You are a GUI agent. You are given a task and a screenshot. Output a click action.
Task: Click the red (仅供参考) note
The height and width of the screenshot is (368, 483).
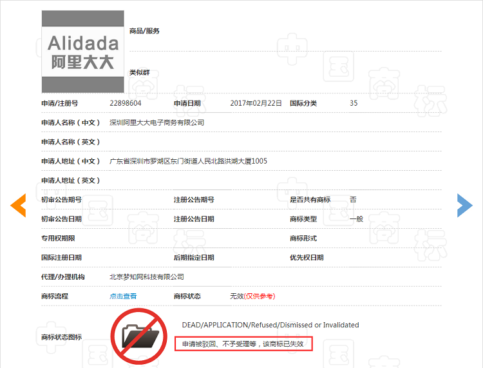click(260, 296)
